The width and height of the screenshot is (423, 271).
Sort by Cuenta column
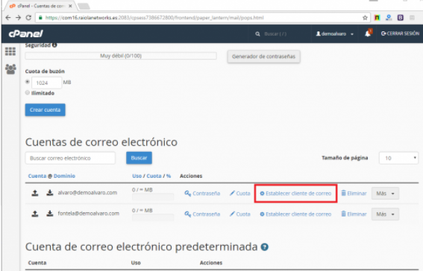[x=37, y=176]
